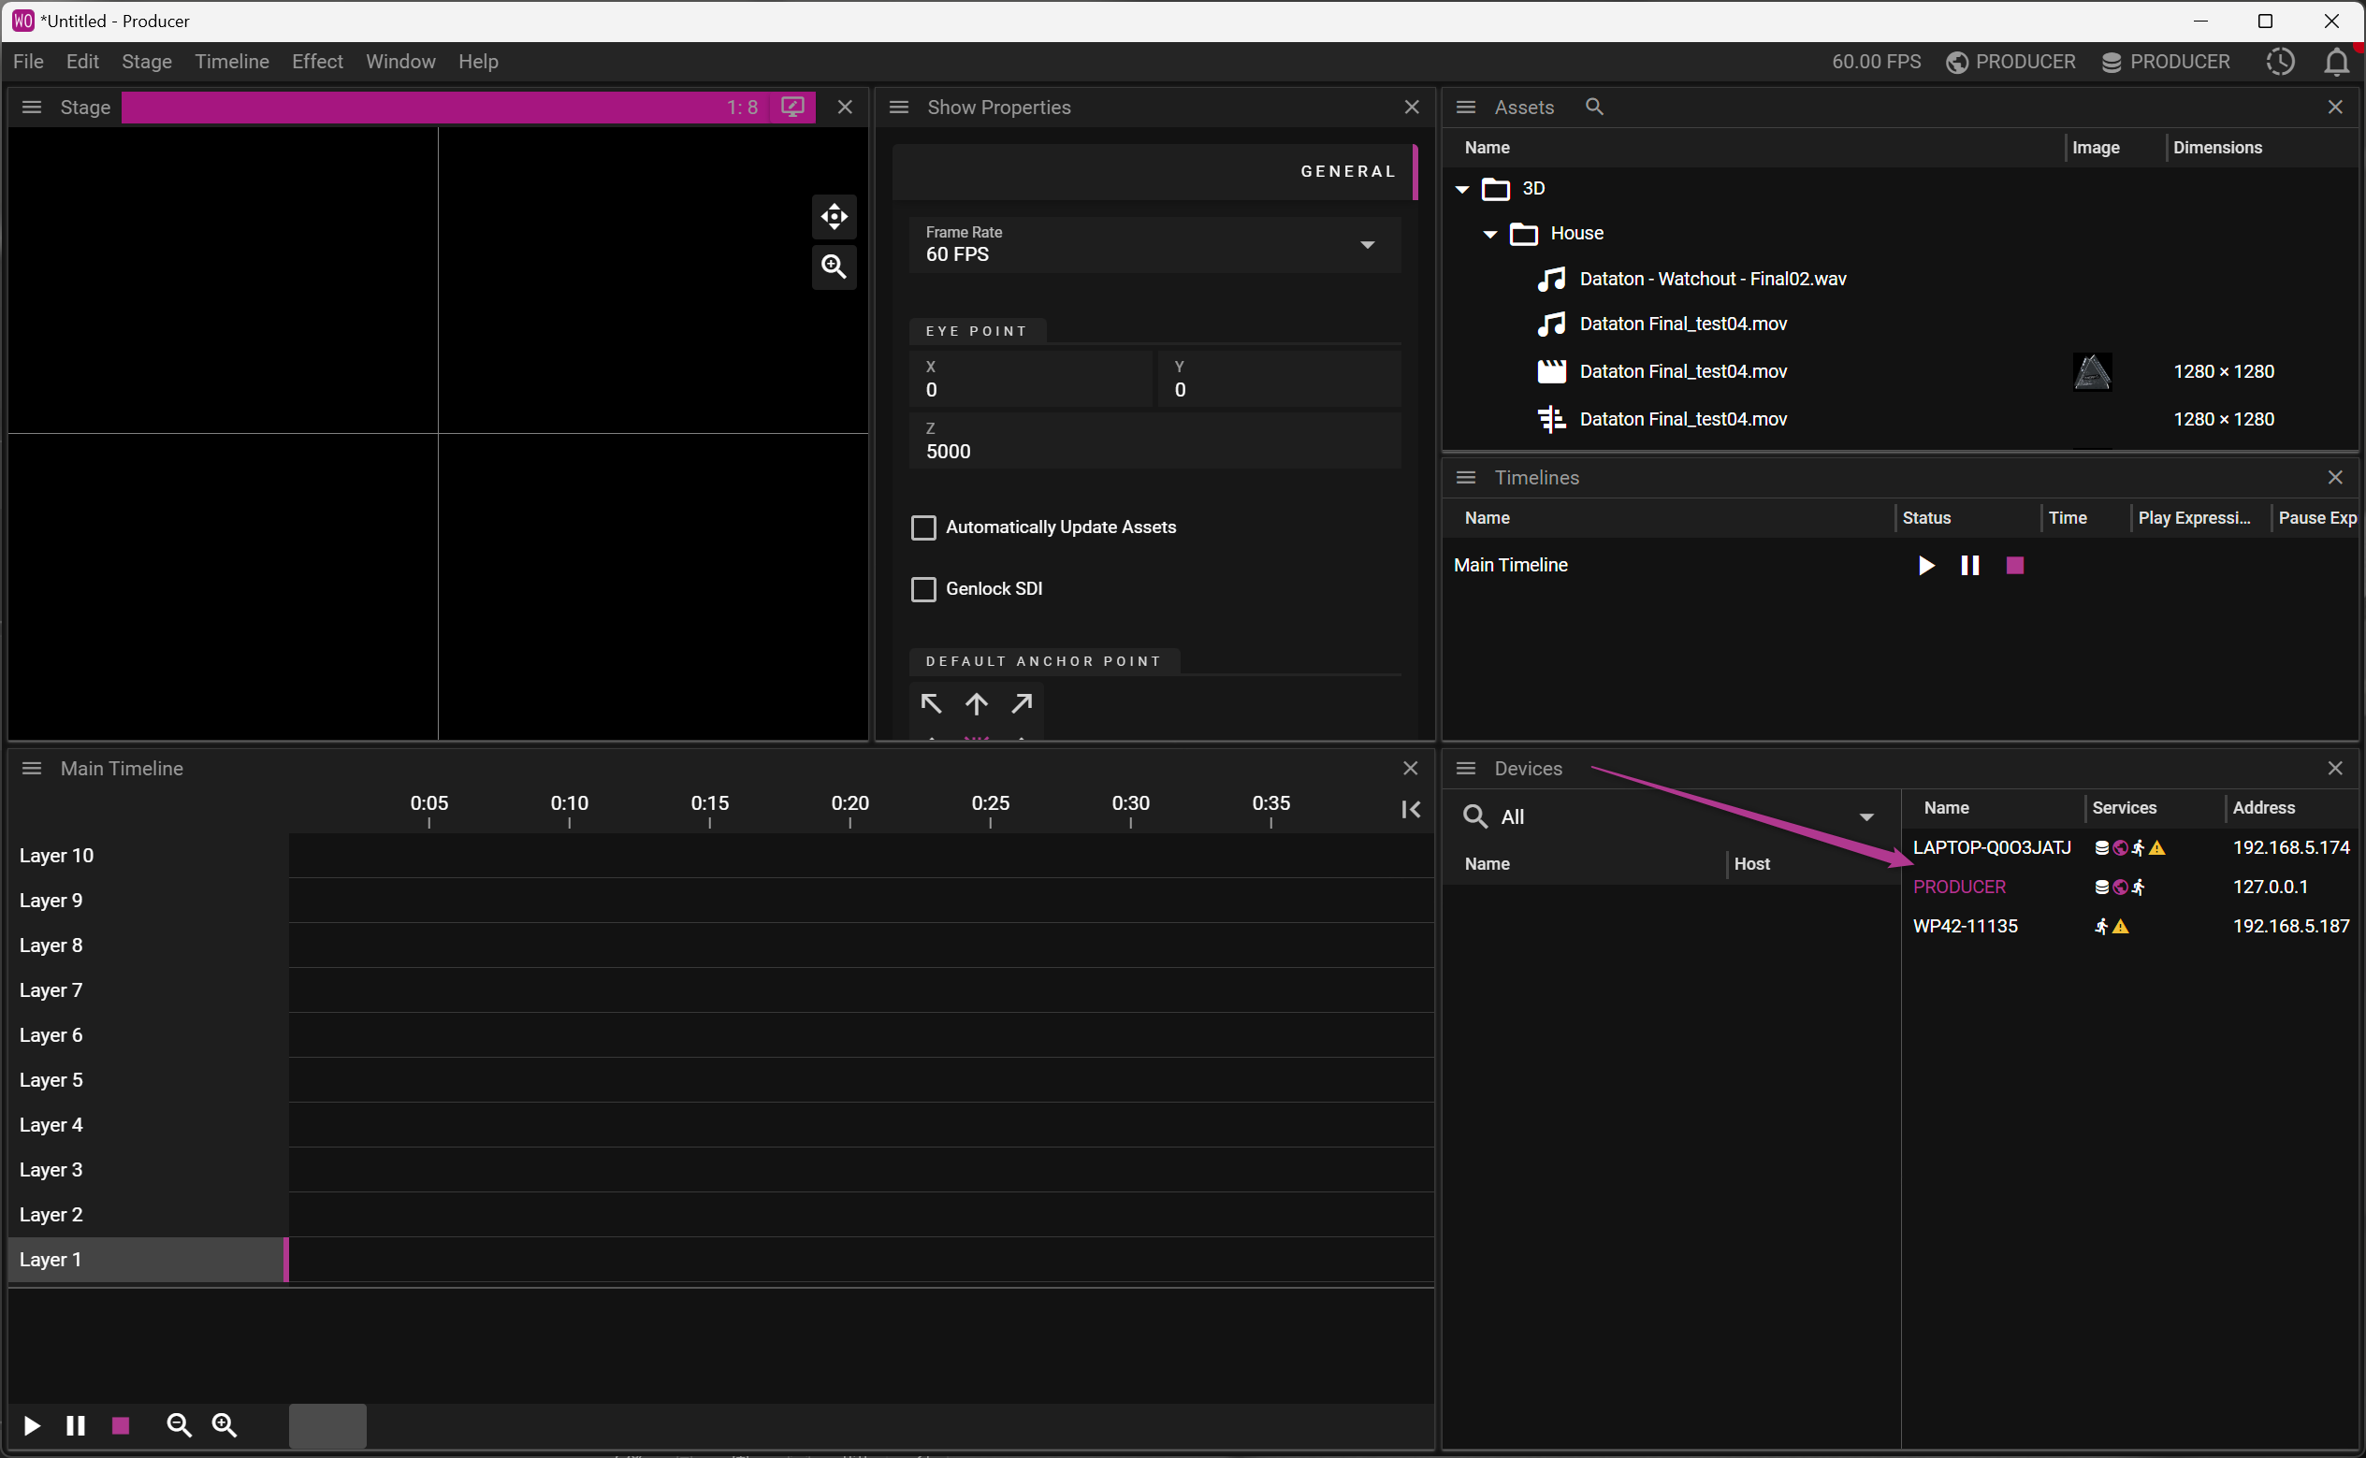Zoom out the Main Timeline
The height and width of the screenshot is (1458, 2366).
point(179,1425)
